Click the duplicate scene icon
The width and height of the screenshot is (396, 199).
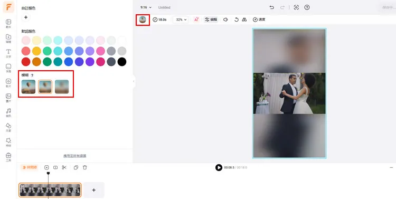click(76, 167)
